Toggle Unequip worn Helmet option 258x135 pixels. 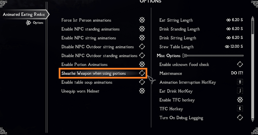[x=142, y=91]
